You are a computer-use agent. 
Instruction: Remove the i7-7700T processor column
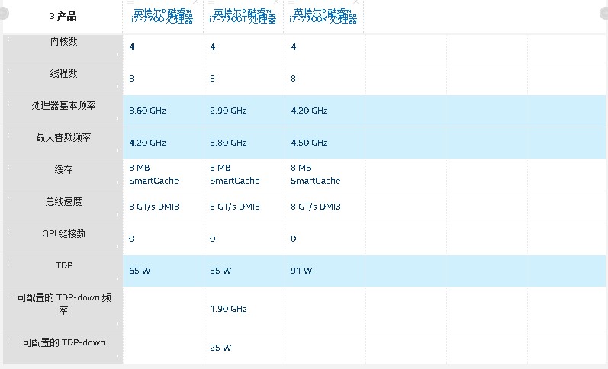coord(276,2)
